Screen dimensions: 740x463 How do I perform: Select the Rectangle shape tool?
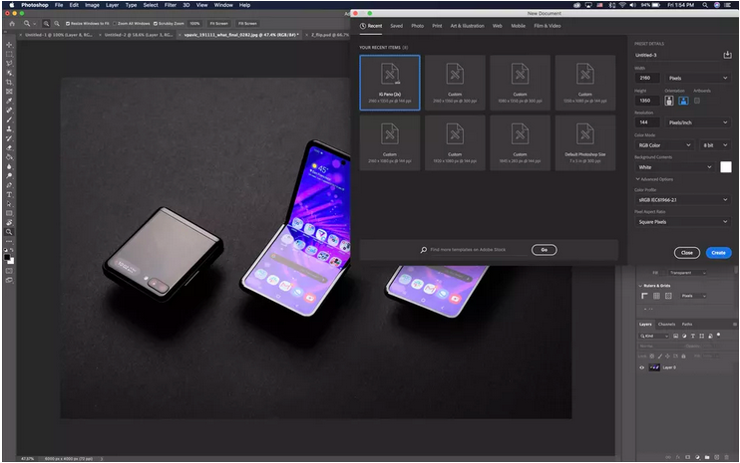coord(9,213)
